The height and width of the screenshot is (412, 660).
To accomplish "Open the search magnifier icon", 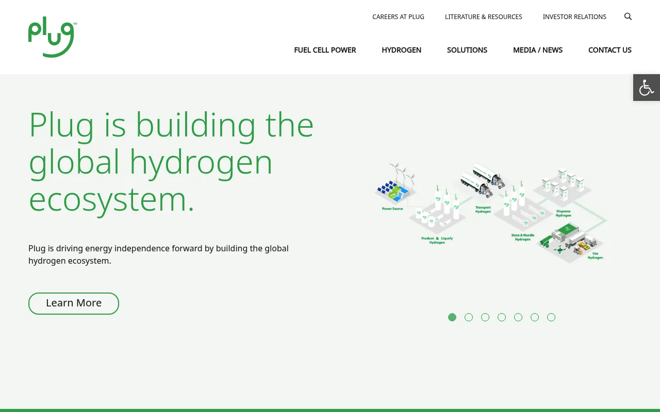I will coord(628,16).
